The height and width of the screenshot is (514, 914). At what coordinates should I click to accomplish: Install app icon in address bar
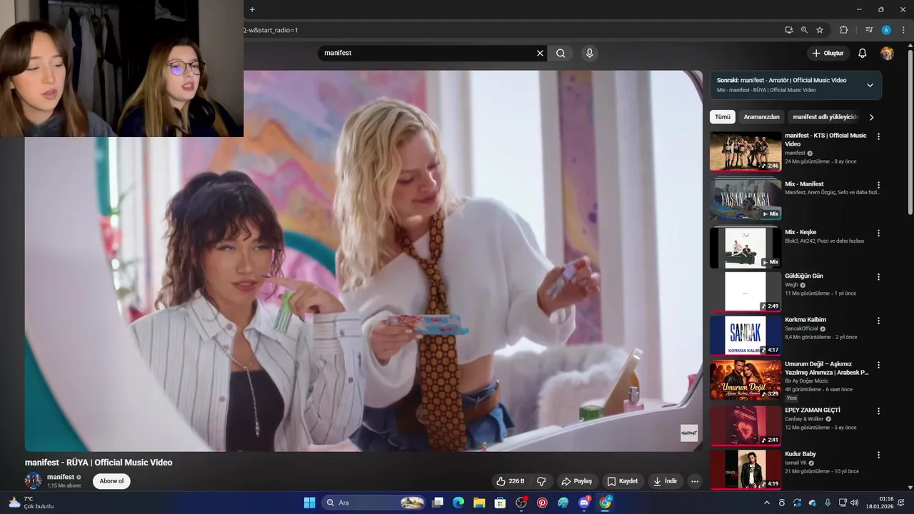tap(789, 30)
